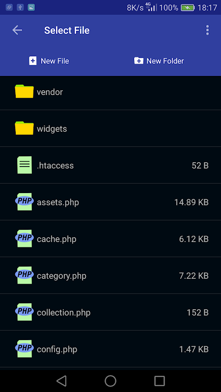Select the collection.php file entry

click(110, 312)
